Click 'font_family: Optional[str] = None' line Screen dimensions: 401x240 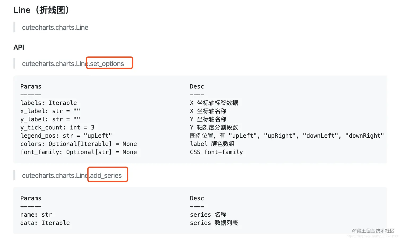pyautogui.click(x=79, y=152)
